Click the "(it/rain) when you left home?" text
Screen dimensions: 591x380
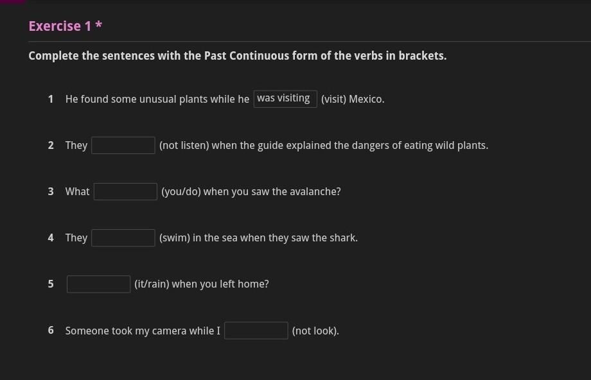tap(201, 284)
